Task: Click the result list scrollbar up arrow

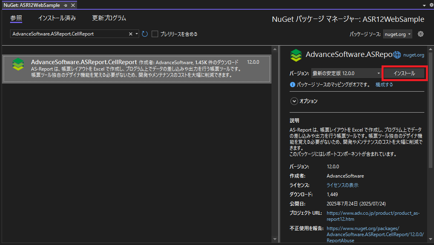Action: [275, 49]
